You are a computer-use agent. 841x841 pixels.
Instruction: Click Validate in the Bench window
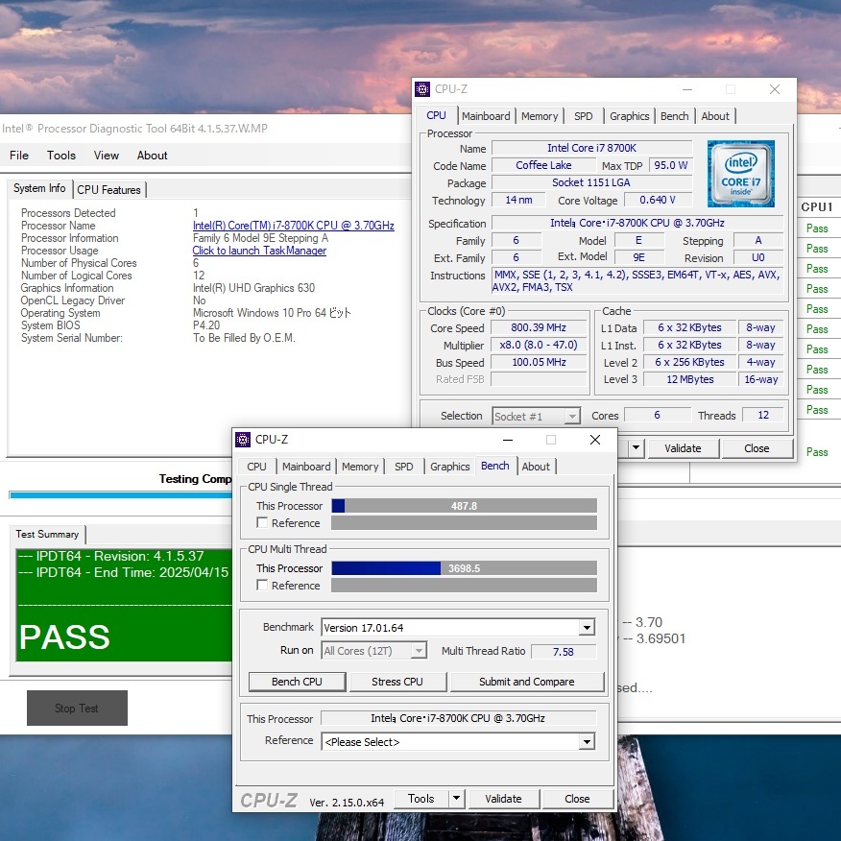coord(503,799)
